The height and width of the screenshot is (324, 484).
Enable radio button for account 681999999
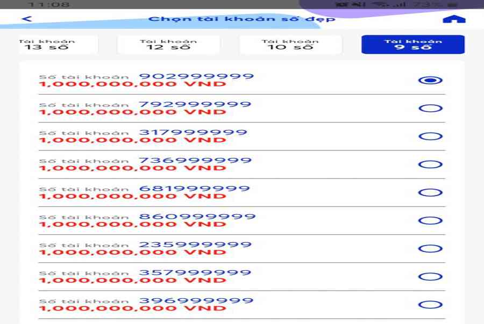coord(430,192)
